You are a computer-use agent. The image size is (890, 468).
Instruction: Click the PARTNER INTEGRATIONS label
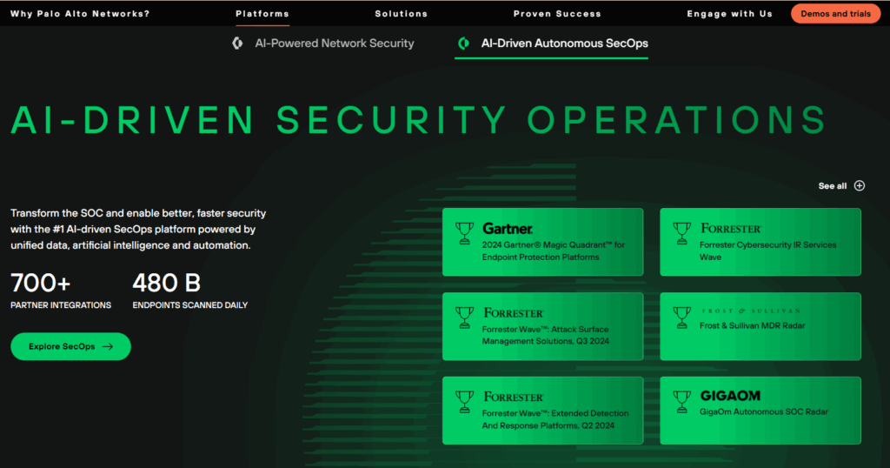pos(61,305)
